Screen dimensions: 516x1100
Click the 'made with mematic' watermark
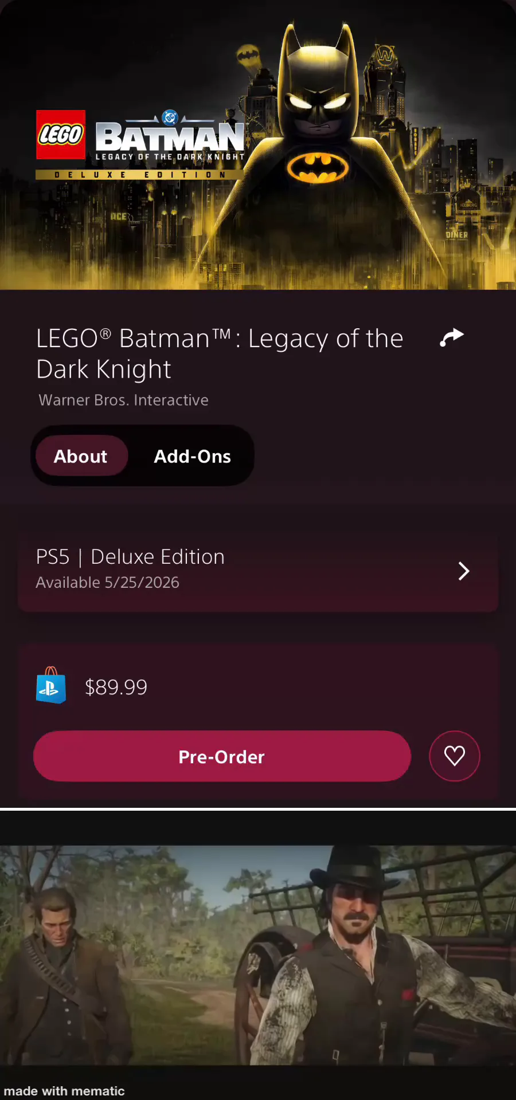pos(64,1091)
